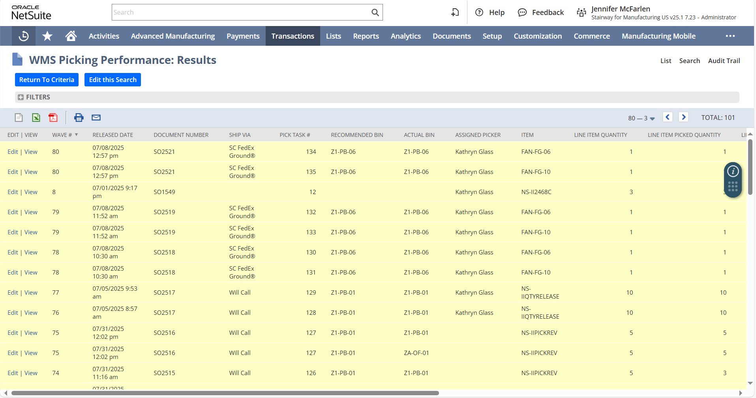Open the Customization menu
Screen dimensions: 756x398
(538, 36)
